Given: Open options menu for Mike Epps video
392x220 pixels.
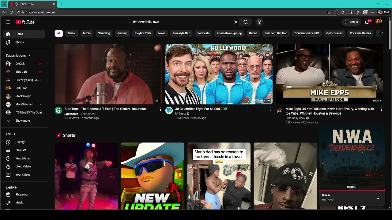Looking at the screenshot, I should pos(381,109).
